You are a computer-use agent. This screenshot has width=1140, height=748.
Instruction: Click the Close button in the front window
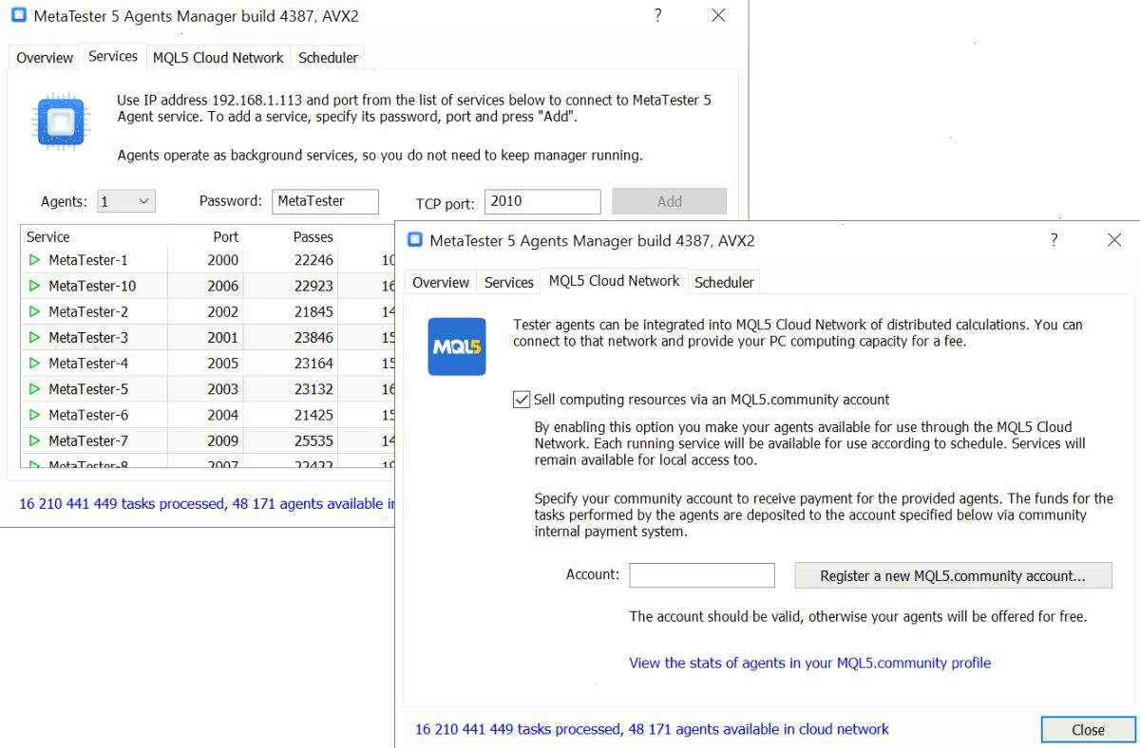click(x=1088, y=730)
